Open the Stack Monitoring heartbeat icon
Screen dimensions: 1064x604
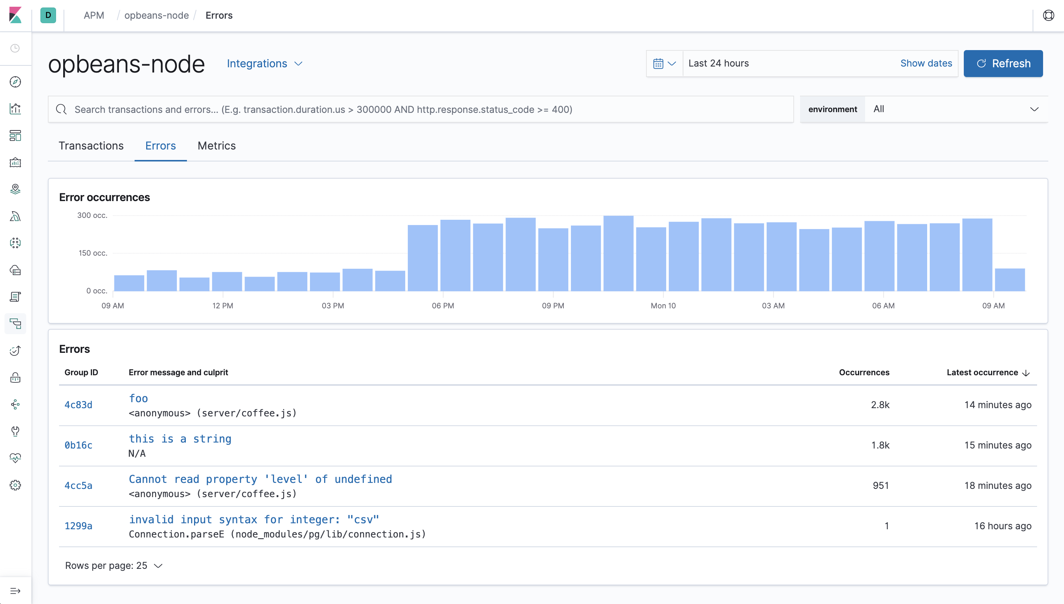pos(15,458)
